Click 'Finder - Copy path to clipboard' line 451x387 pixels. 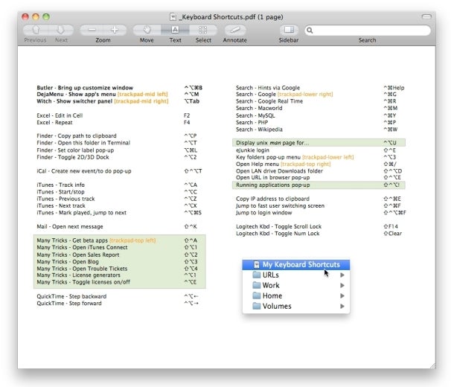(77, 135)
